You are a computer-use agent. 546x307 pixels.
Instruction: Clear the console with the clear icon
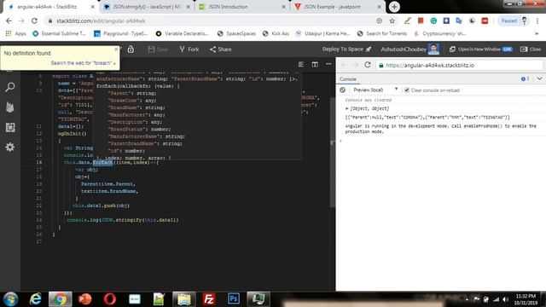(343, 90)
